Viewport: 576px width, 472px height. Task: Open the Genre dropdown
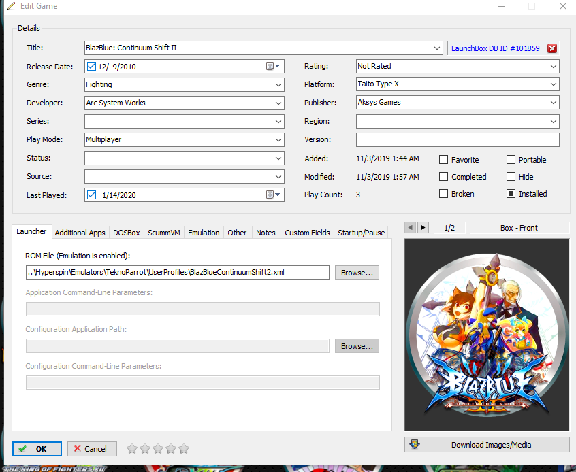point(278,85)
